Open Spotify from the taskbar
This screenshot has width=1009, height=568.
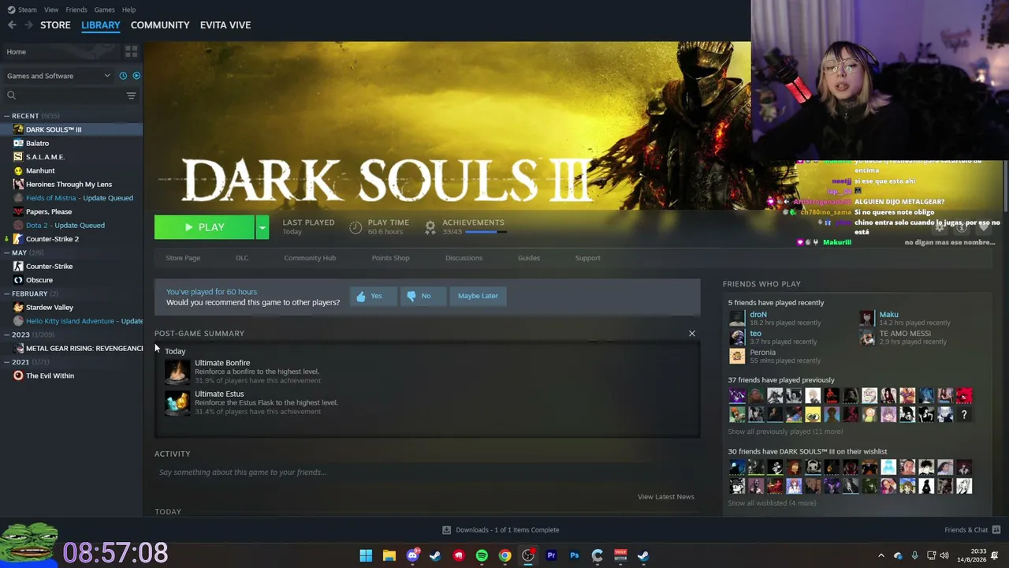(x=482, y=555)
